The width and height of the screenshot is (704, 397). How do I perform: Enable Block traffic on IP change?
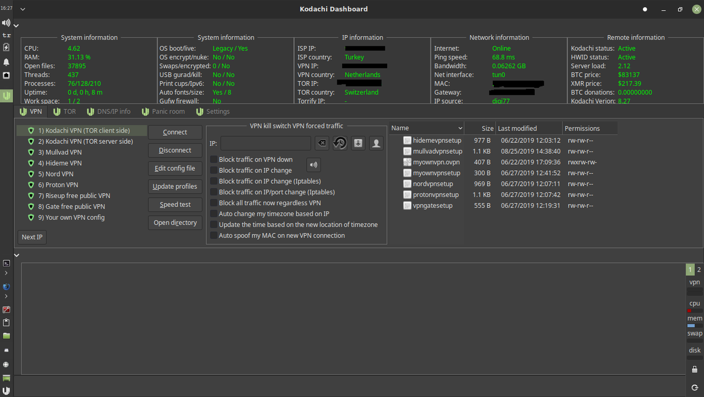(214, 171)
